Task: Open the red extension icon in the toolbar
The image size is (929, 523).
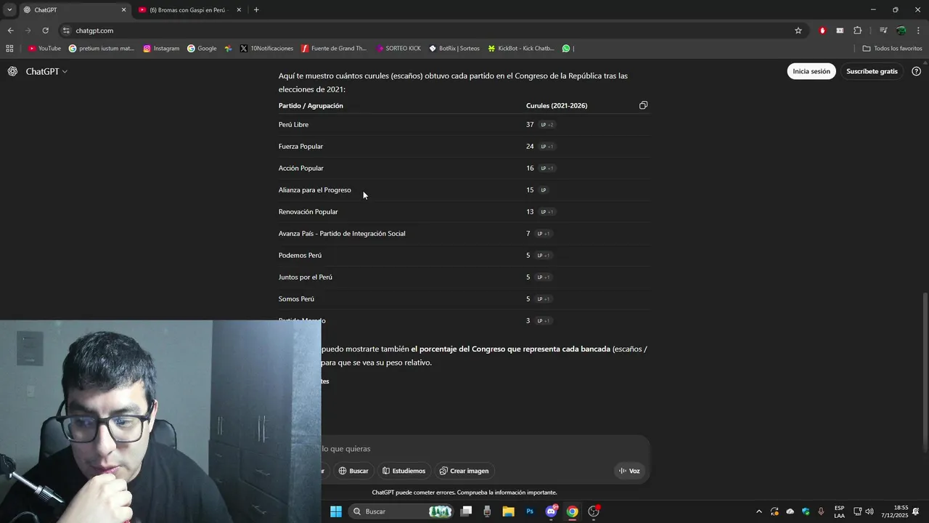Action: [822, 31]
